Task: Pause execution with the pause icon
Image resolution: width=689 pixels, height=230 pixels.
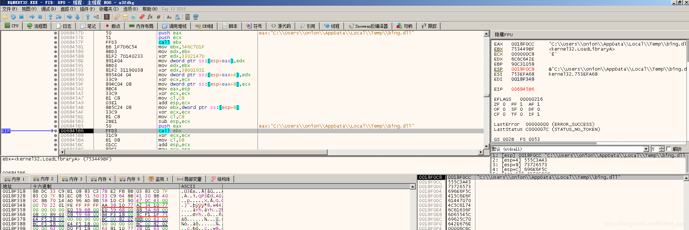Action: [x=40, y=17]
